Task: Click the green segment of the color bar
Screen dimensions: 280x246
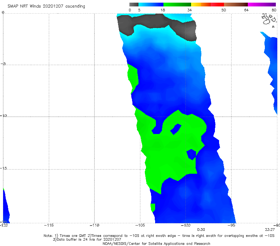Action: [x=177, y=5]
